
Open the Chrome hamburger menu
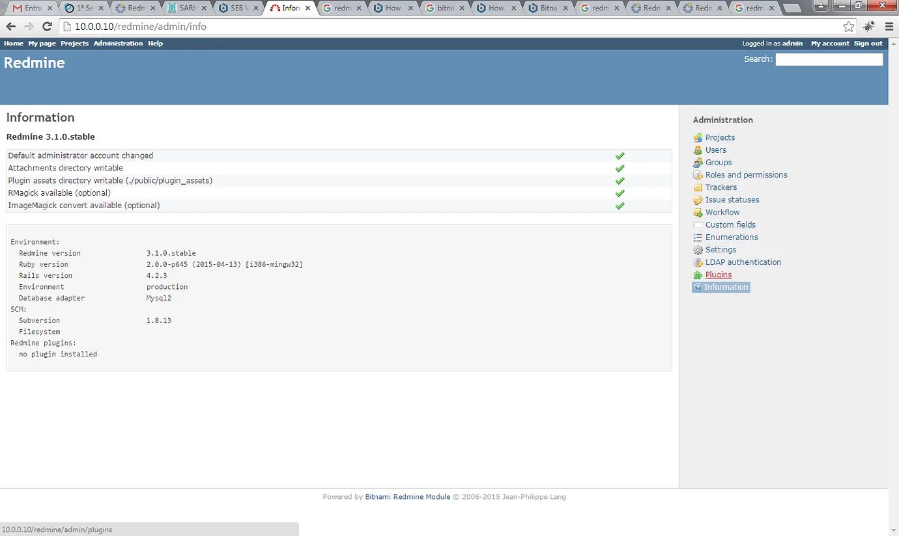click(889, 27)
